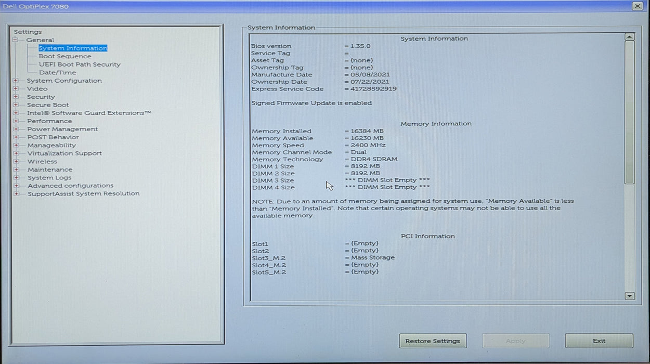Close the Dell OptiPlex 7080 window
Image resolution: width=650 pixels, height=364 pixels.
tap(637, 6)
